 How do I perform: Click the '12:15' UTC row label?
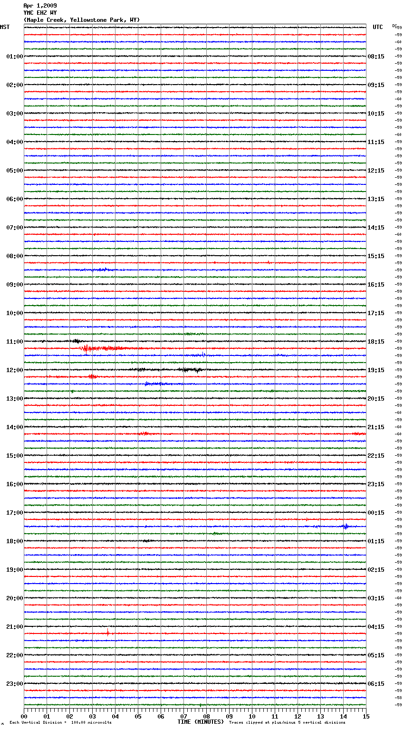[376, 171]
